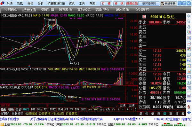This screenshot has height=127, width=192.
Task: Open the 行业研究 tab
Action: pyautogui.click(x=72, y=114)
